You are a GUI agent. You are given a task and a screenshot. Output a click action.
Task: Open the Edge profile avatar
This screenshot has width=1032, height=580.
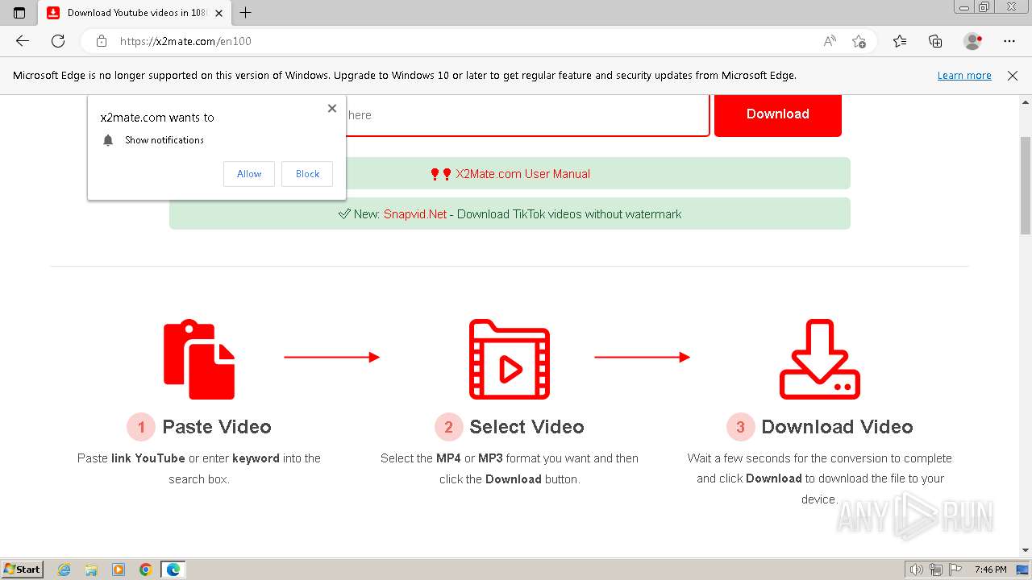(972, 41)
